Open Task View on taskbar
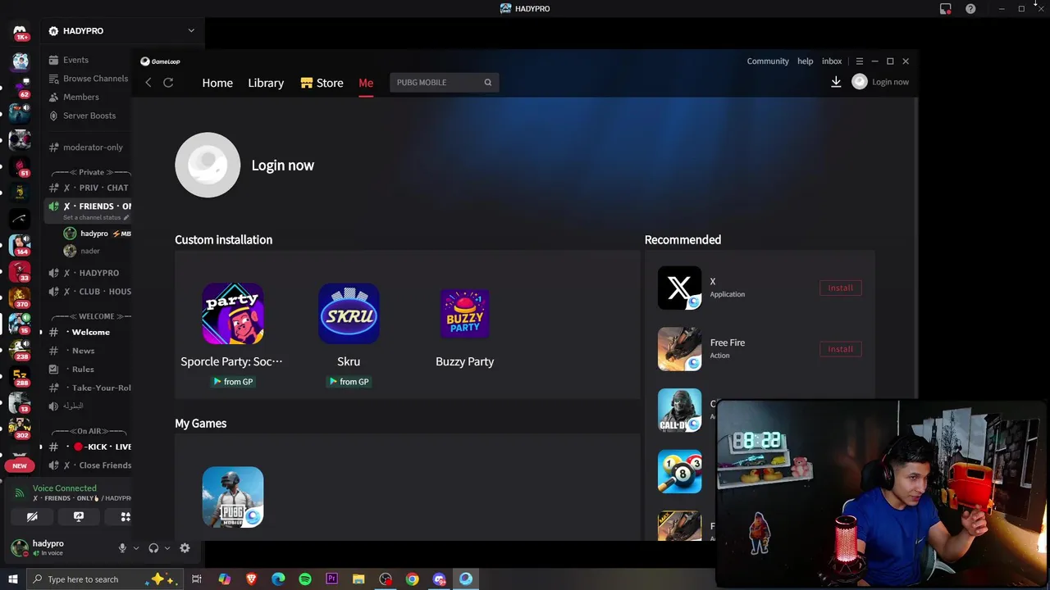 [197, 579]
